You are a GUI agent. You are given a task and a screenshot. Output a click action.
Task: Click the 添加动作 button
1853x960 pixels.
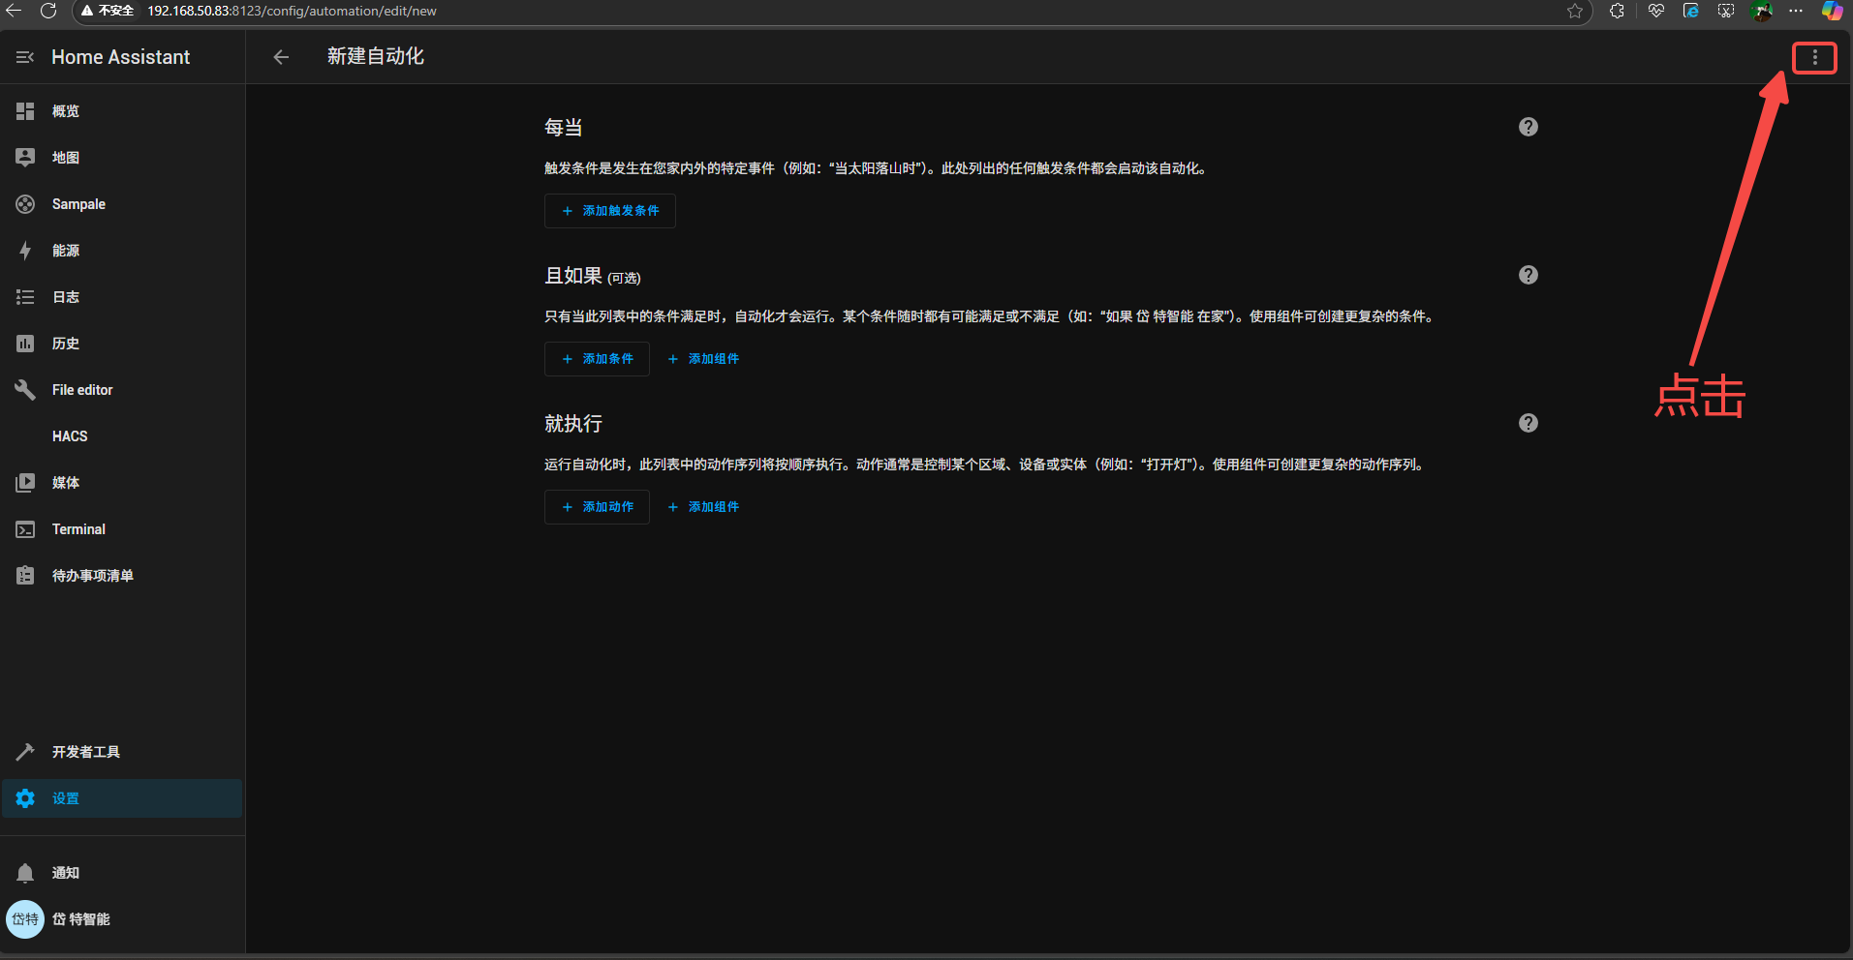point(597,507)
